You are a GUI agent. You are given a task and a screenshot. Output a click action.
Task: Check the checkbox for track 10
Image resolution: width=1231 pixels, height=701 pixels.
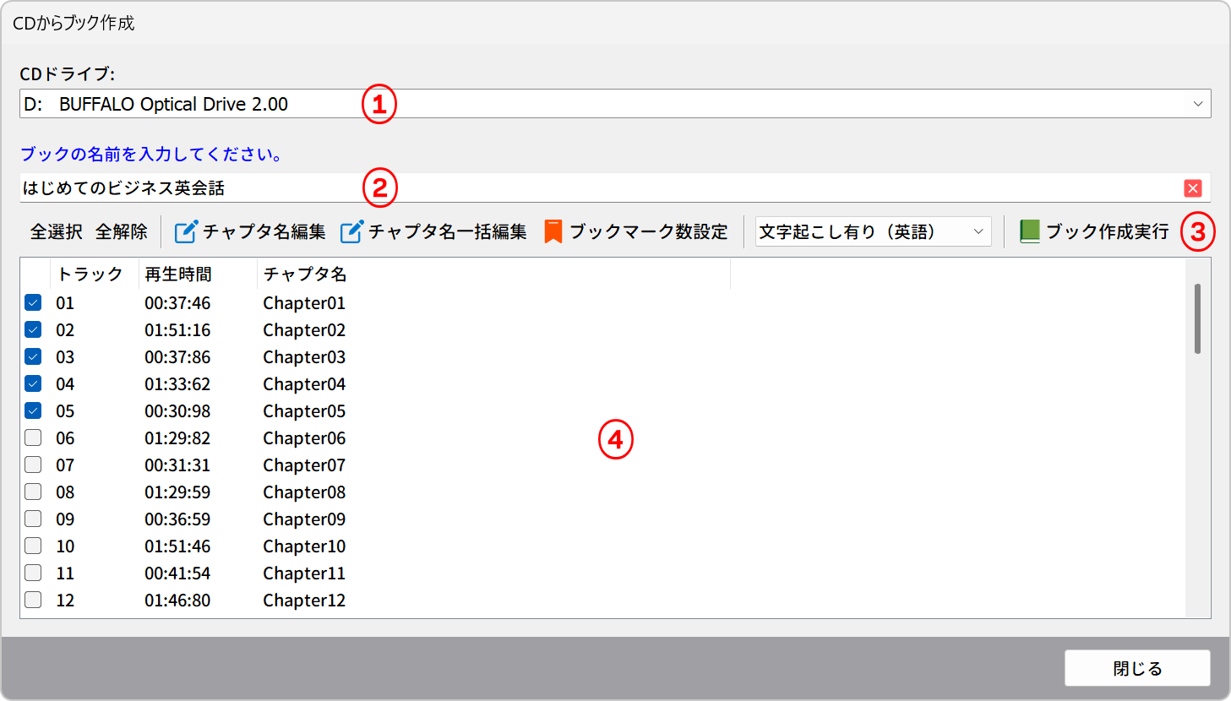tap(33, 546)
